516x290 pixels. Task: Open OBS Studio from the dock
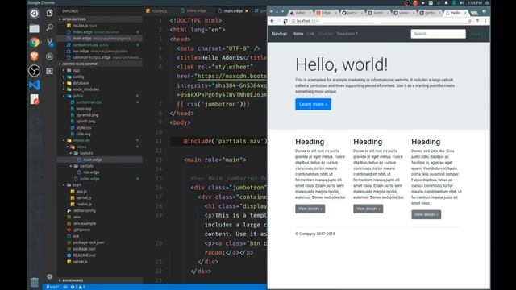point(34,70)
